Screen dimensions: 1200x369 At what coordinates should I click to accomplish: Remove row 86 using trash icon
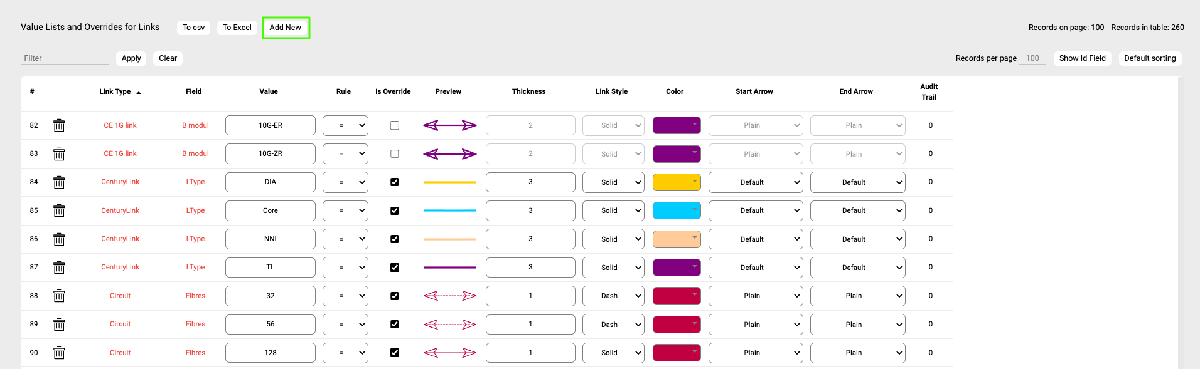(59, 239)
